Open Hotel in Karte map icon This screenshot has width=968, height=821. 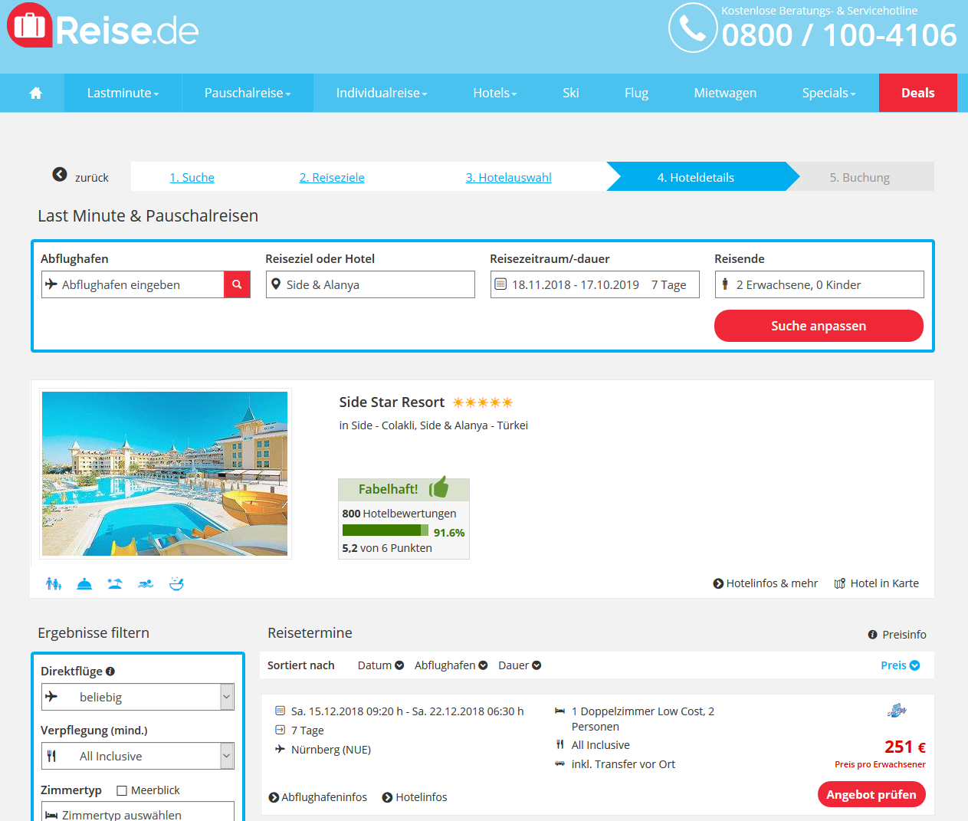pyautogui.click(x=840, y=583)
